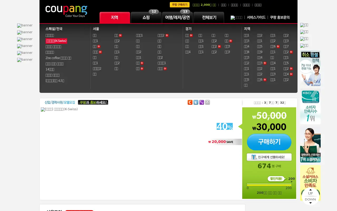Open the 신입/경력사원/모델모집 link
Viewport: 337px width, 211px height.
(60, 102)
